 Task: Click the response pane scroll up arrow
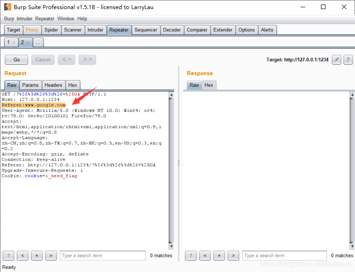point(352,94)
